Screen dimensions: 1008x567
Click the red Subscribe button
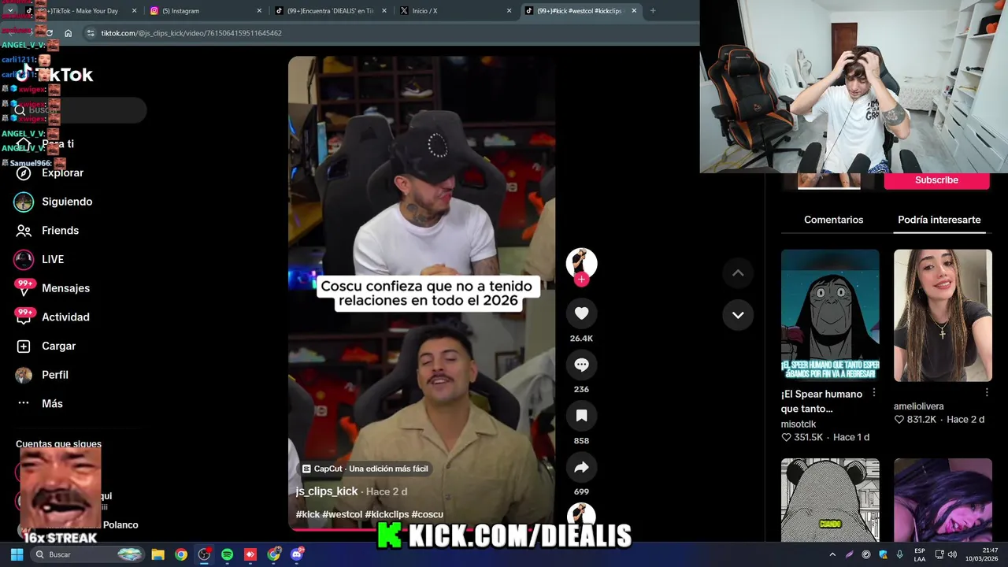pos(936,180)
